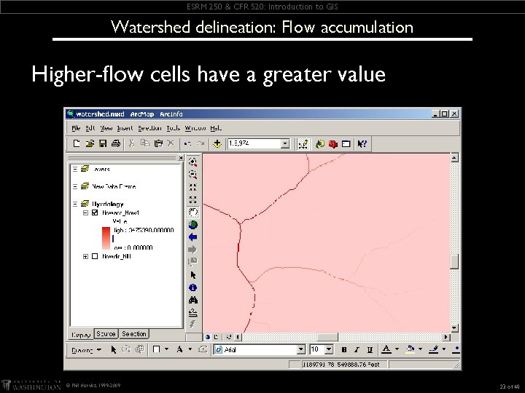The image size is (525, 393).
Task: Toggle Italic text formatting
Action: point(357,350)
